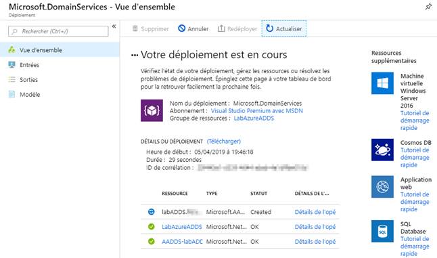Pin the deployment blade to dashboard
Image resolution: width=437 pixels, height=258 pixels.
[428, 7]
